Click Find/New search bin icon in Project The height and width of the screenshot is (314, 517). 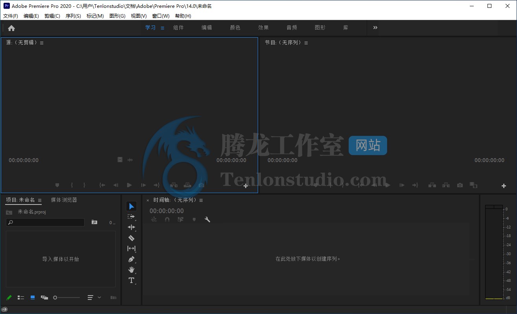[x=94, y=222]
